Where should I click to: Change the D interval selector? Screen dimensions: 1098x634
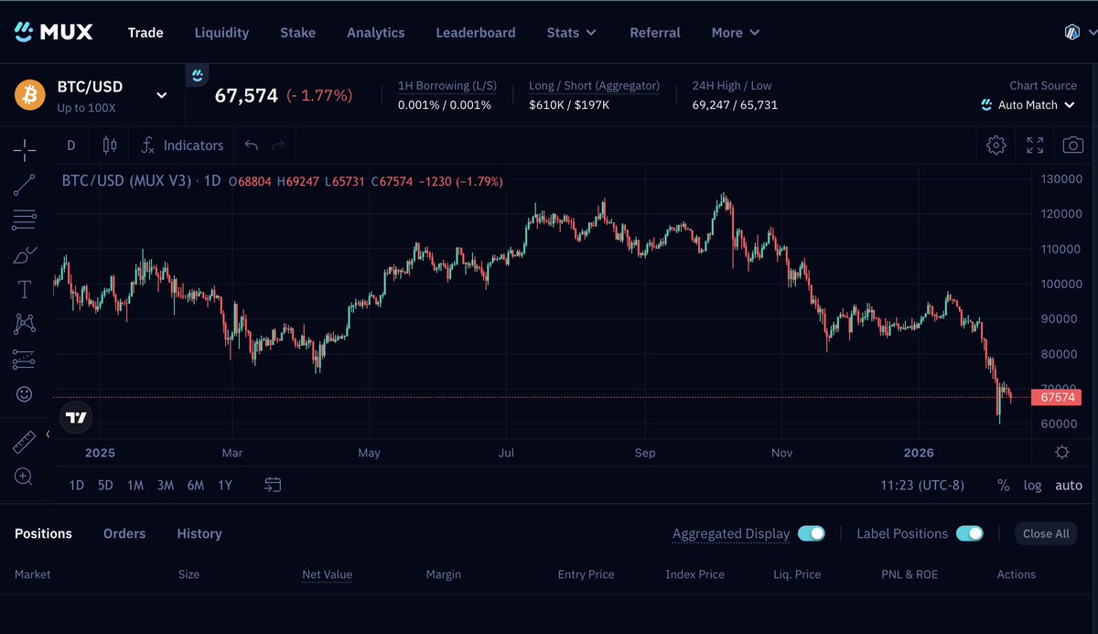(x=71, y=145)
